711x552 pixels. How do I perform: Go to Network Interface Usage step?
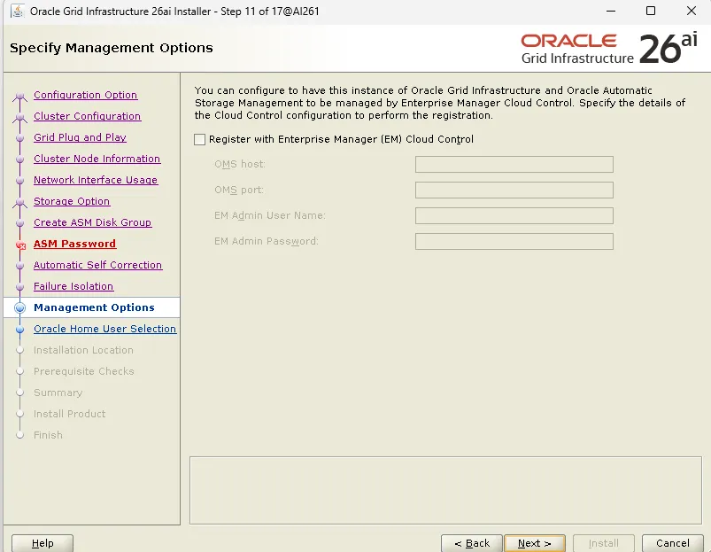point(96,180)
